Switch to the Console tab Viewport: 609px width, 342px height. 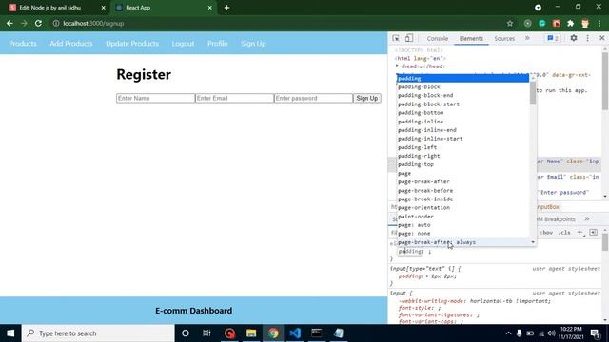point(438,38)
